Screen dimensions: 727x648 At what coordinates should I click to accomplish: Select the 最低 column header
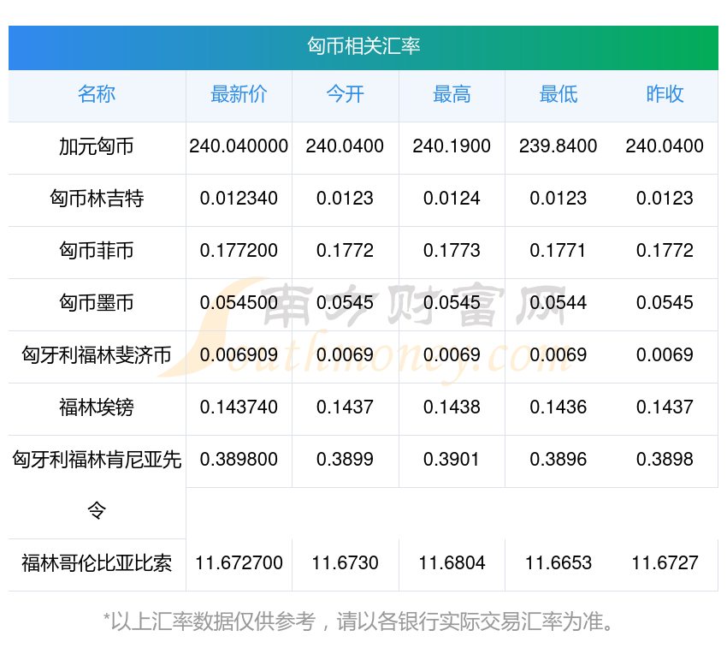(558, 95)
